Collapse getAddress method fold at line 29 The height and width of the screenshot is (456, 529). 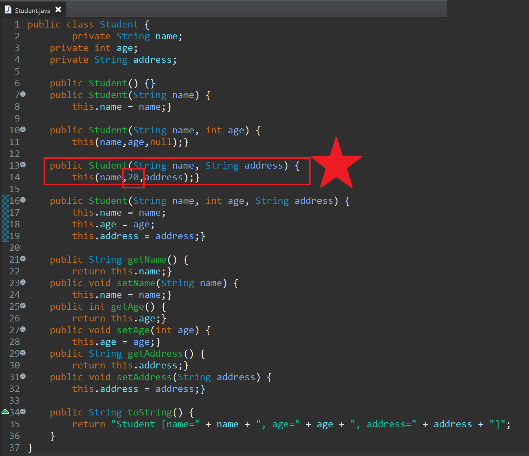[23, 353]
